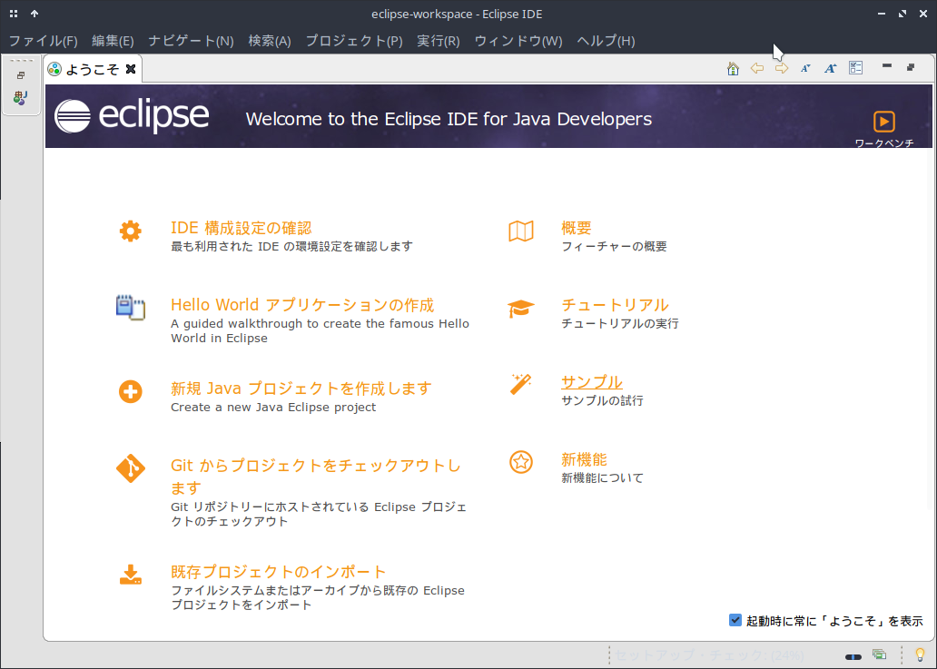Image resolution: width=937 pixels, height=669 pixels.
Task: Open the ワークベンチ play icon
Action: pyautogui.click(x=883, y=122)
